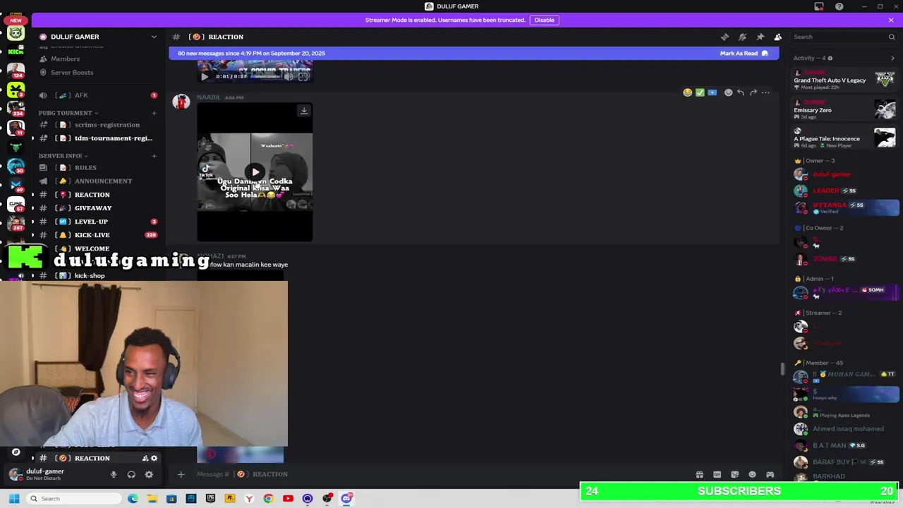Viewport: 903px width, 508px height.
Task: Open the gift icon in message bar
Action: click(699, 475)
